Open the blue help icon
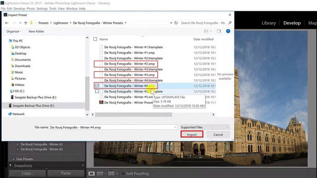This screenshot has height=178, width=317. pos(228,31)
